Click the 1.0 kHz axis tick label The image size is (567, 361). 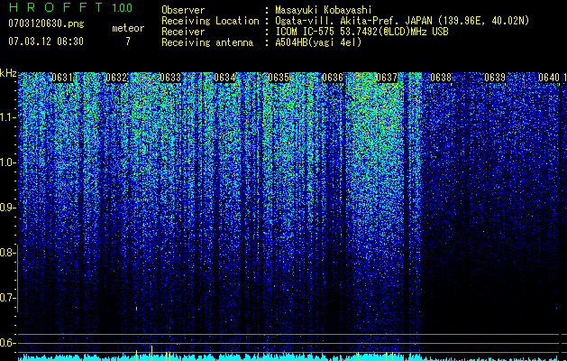pos(7,162)
